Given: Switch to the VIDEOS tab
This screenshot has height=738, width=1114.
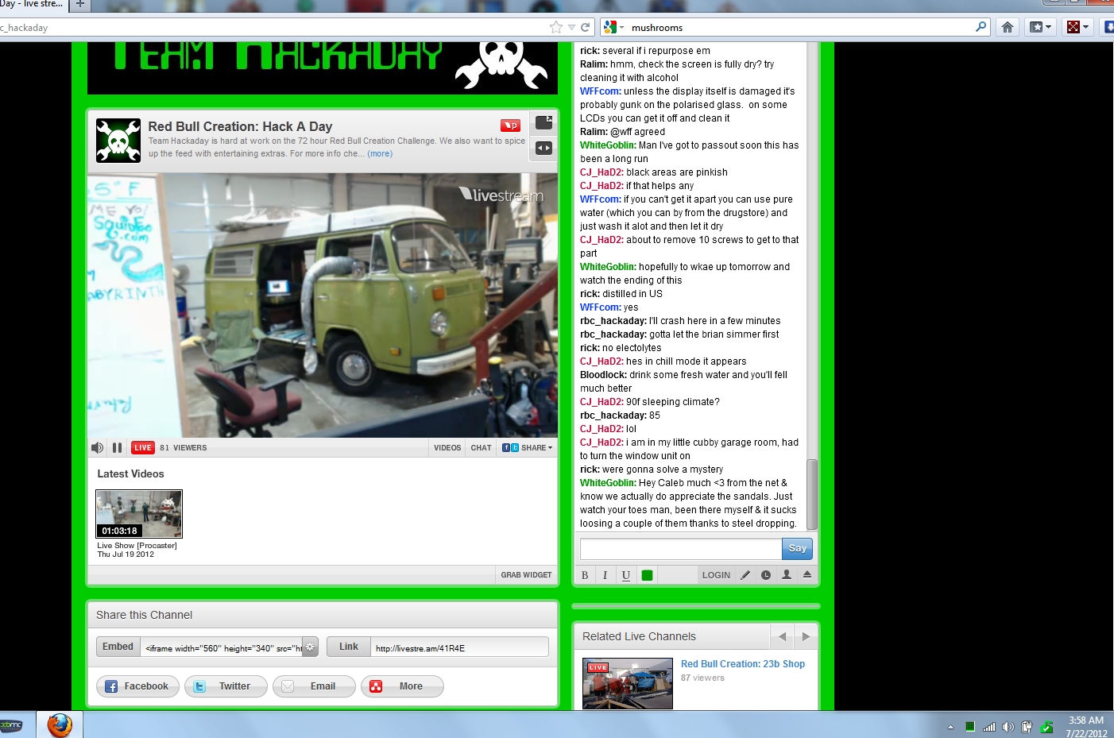Looking at the screenshot, I should 447,448.
